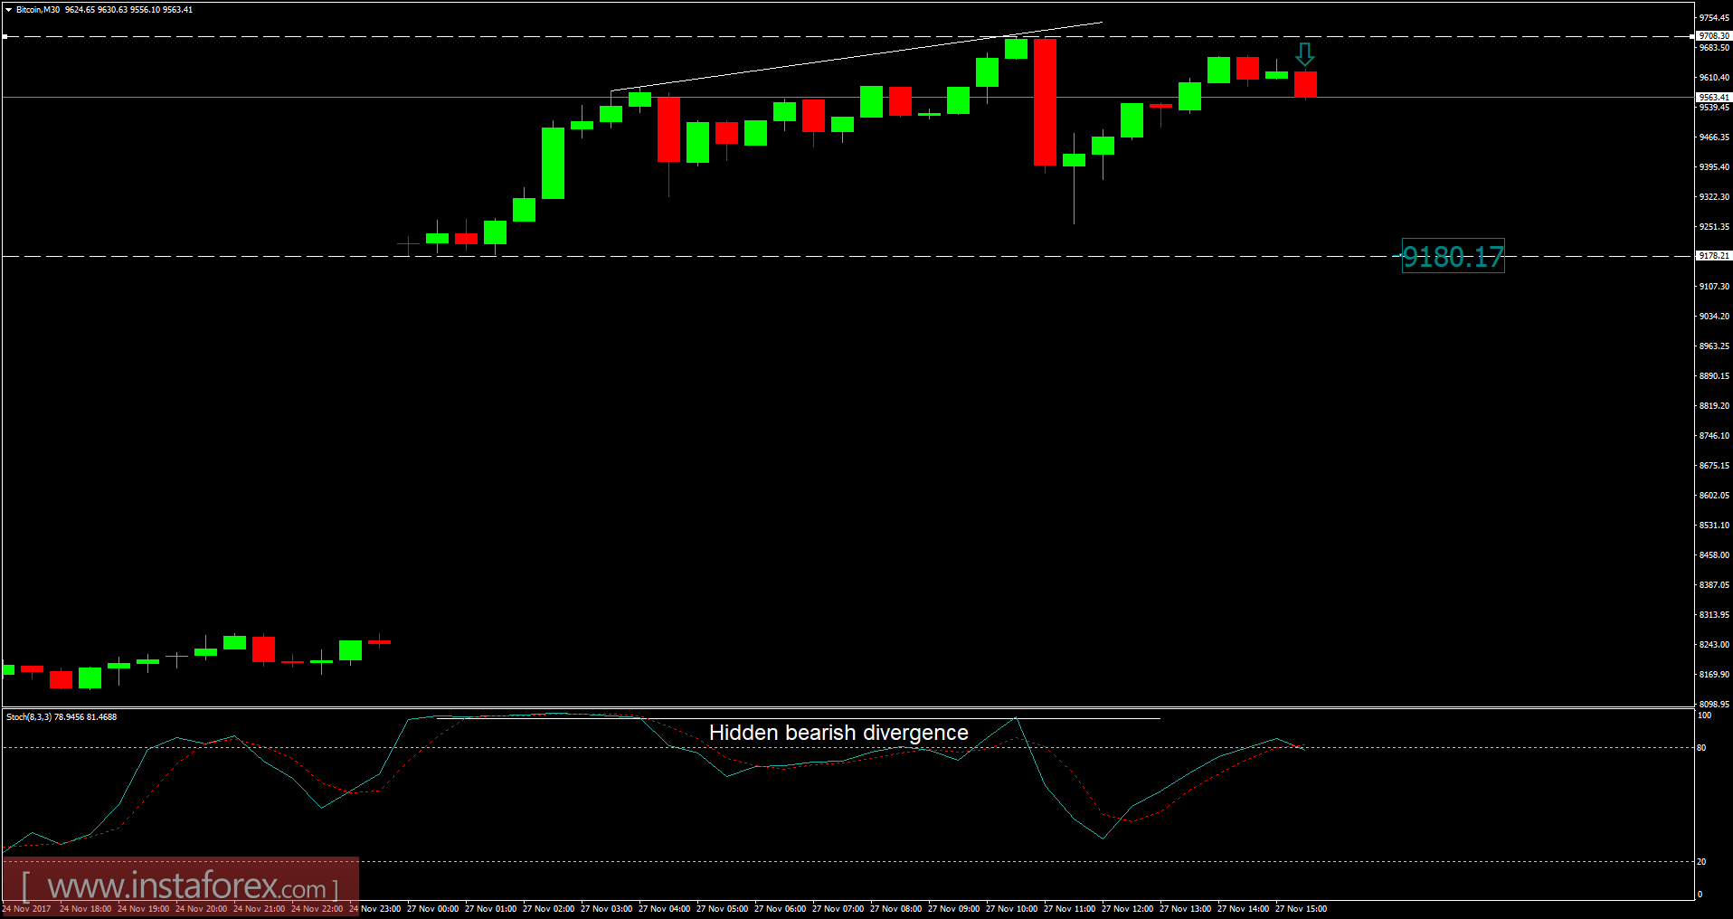Click the current price tag 9563.41
The image size is (1733, 919).
click(1713, 97)
